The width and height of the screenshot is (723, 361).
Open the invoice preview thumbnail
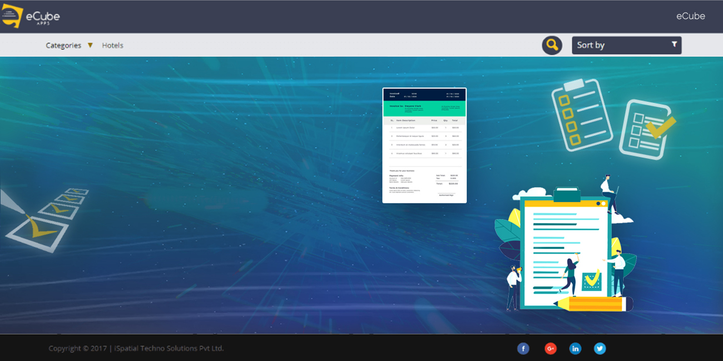click(424, 145)
